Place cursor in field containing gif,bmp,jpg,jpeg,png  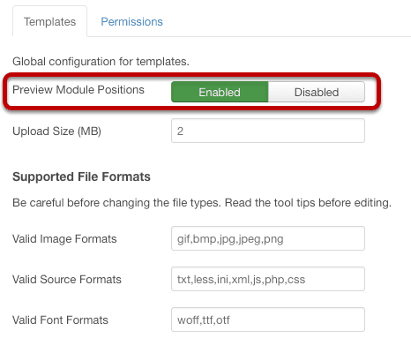tap(268, 238)
